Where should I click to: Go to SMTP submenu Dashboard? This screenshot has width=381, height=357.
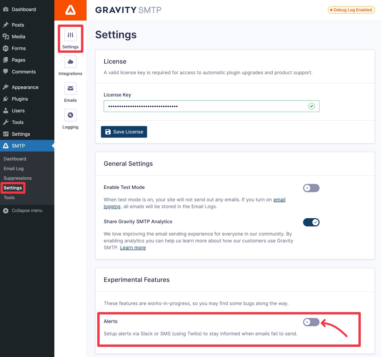pos(15,159)
